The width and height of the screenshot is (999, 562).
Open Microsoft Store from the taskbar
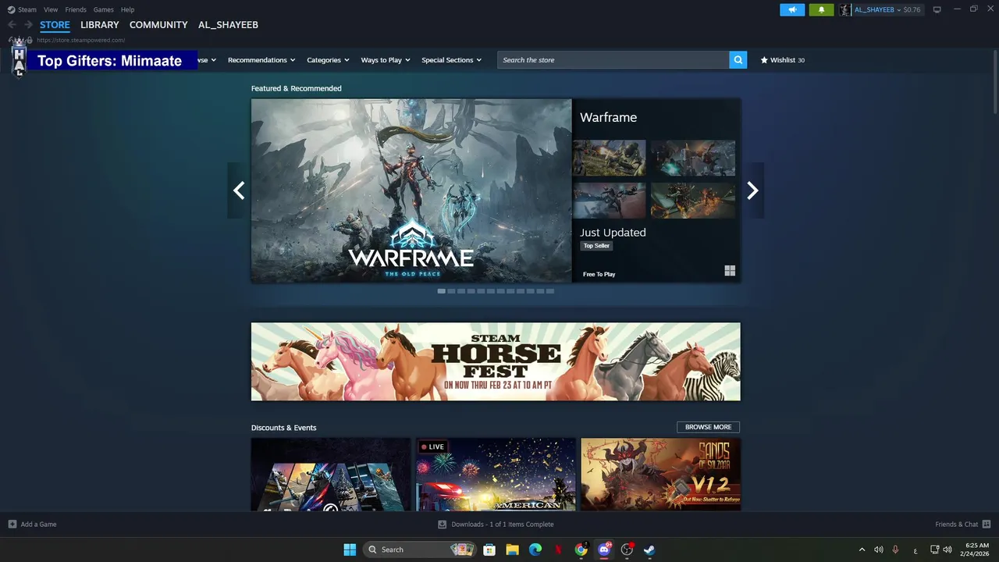tap(489, 550)
